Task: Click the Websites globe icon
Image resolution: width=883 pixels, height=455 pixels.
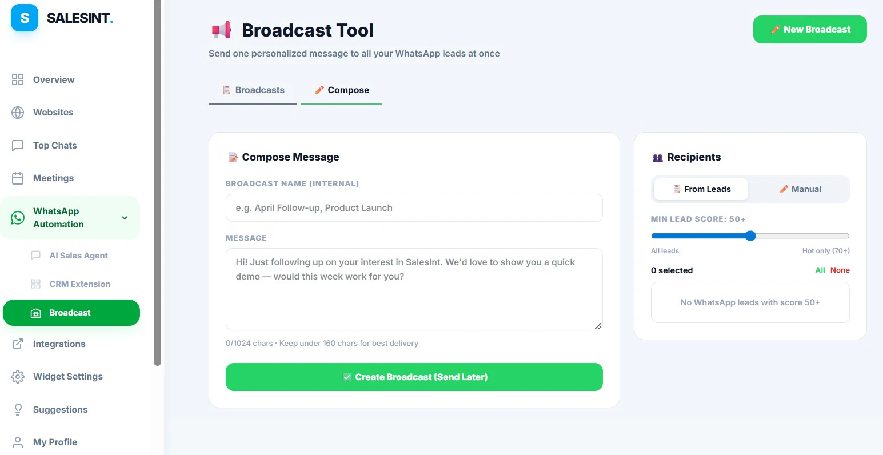Action: pos(18,113)
